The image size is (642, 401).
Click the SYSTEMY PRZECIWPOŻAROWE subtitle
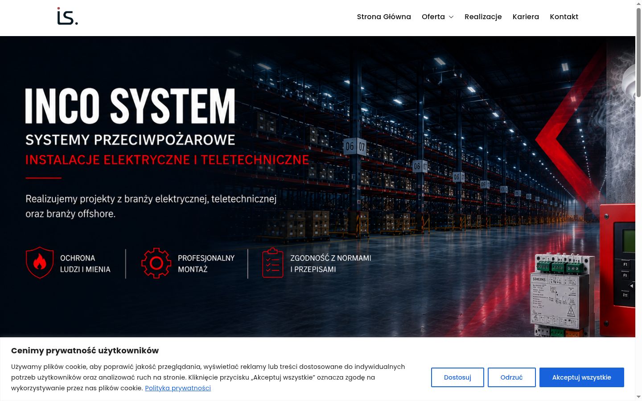click(130, 140)
